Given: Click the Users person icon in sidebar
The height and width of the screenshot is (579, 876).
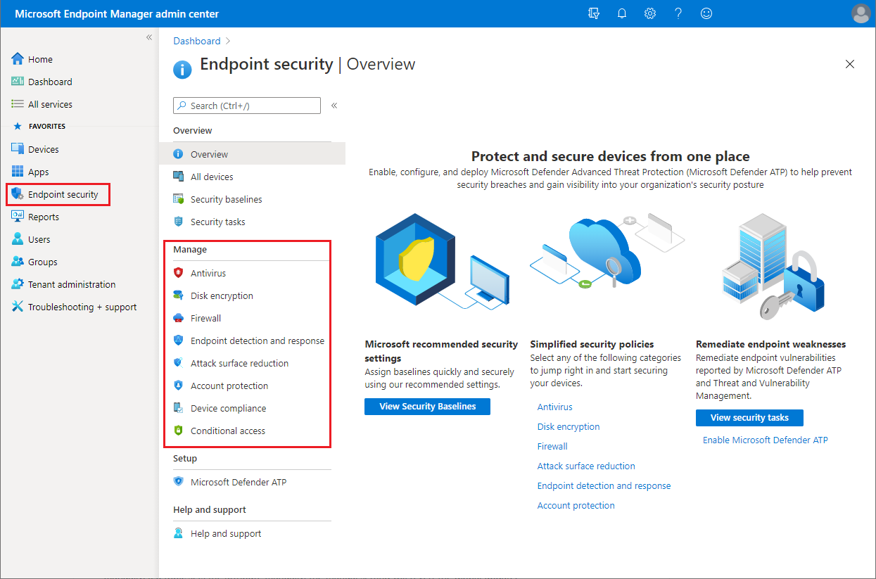Looking at the screenshot, I should point(18,239).
